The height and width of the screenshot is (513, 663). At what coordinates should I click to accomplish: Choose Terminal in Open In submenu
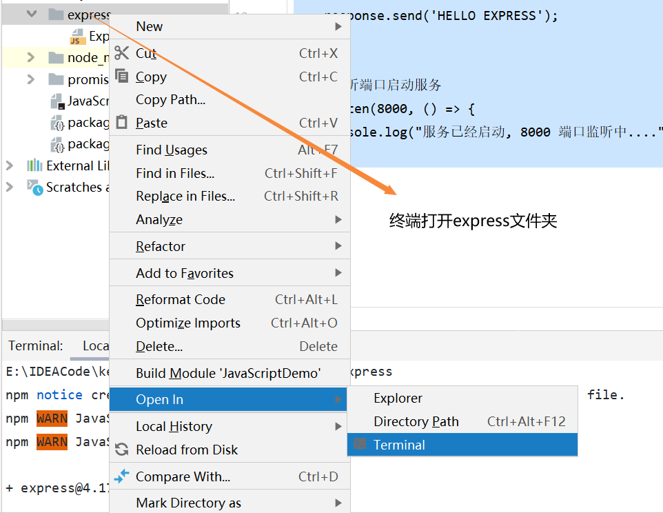(x=462, y=445)
